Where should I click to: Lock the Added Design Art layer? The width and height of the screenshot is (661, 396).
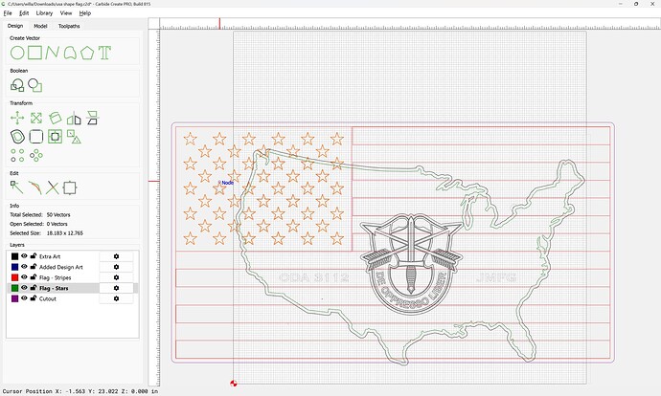(34, 266)
